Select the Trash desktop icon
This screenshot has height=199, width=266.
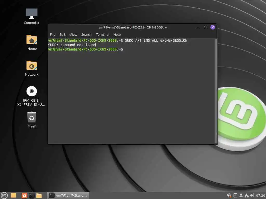pos(32,120)
